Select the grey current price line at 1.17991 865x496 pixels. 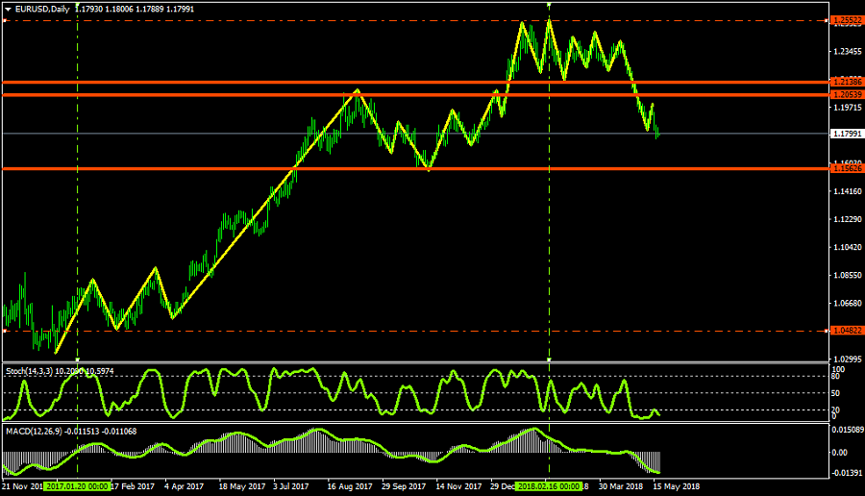[416, 134]
